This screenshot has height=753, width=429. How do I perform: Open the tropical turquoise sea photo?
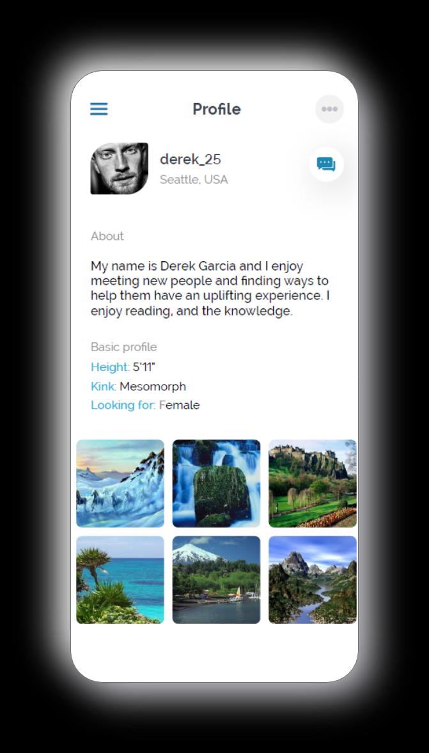click(120, 580)
